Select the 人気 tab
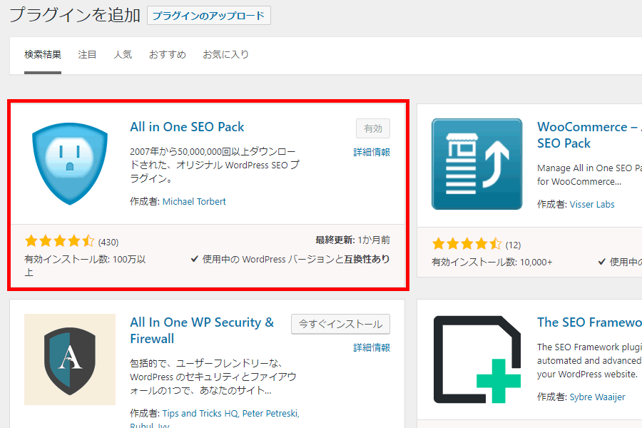The image size is (642, 428). [x=123, y=55]
